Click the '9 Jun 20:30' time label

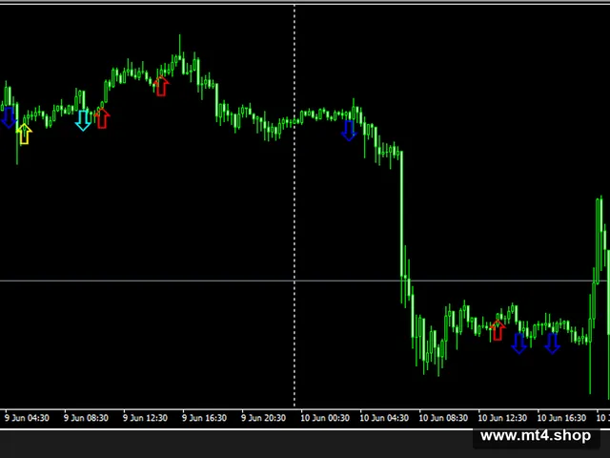tap(263, 418)
